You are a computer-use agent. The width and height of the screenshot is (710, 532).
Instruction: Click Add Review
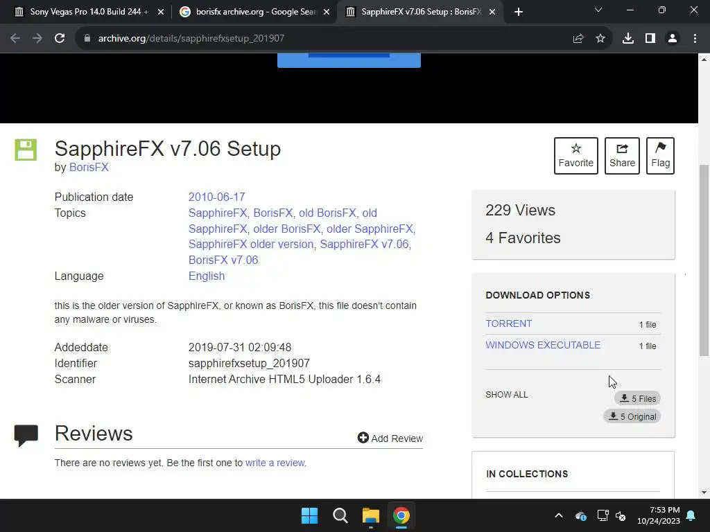coord(390,438)
